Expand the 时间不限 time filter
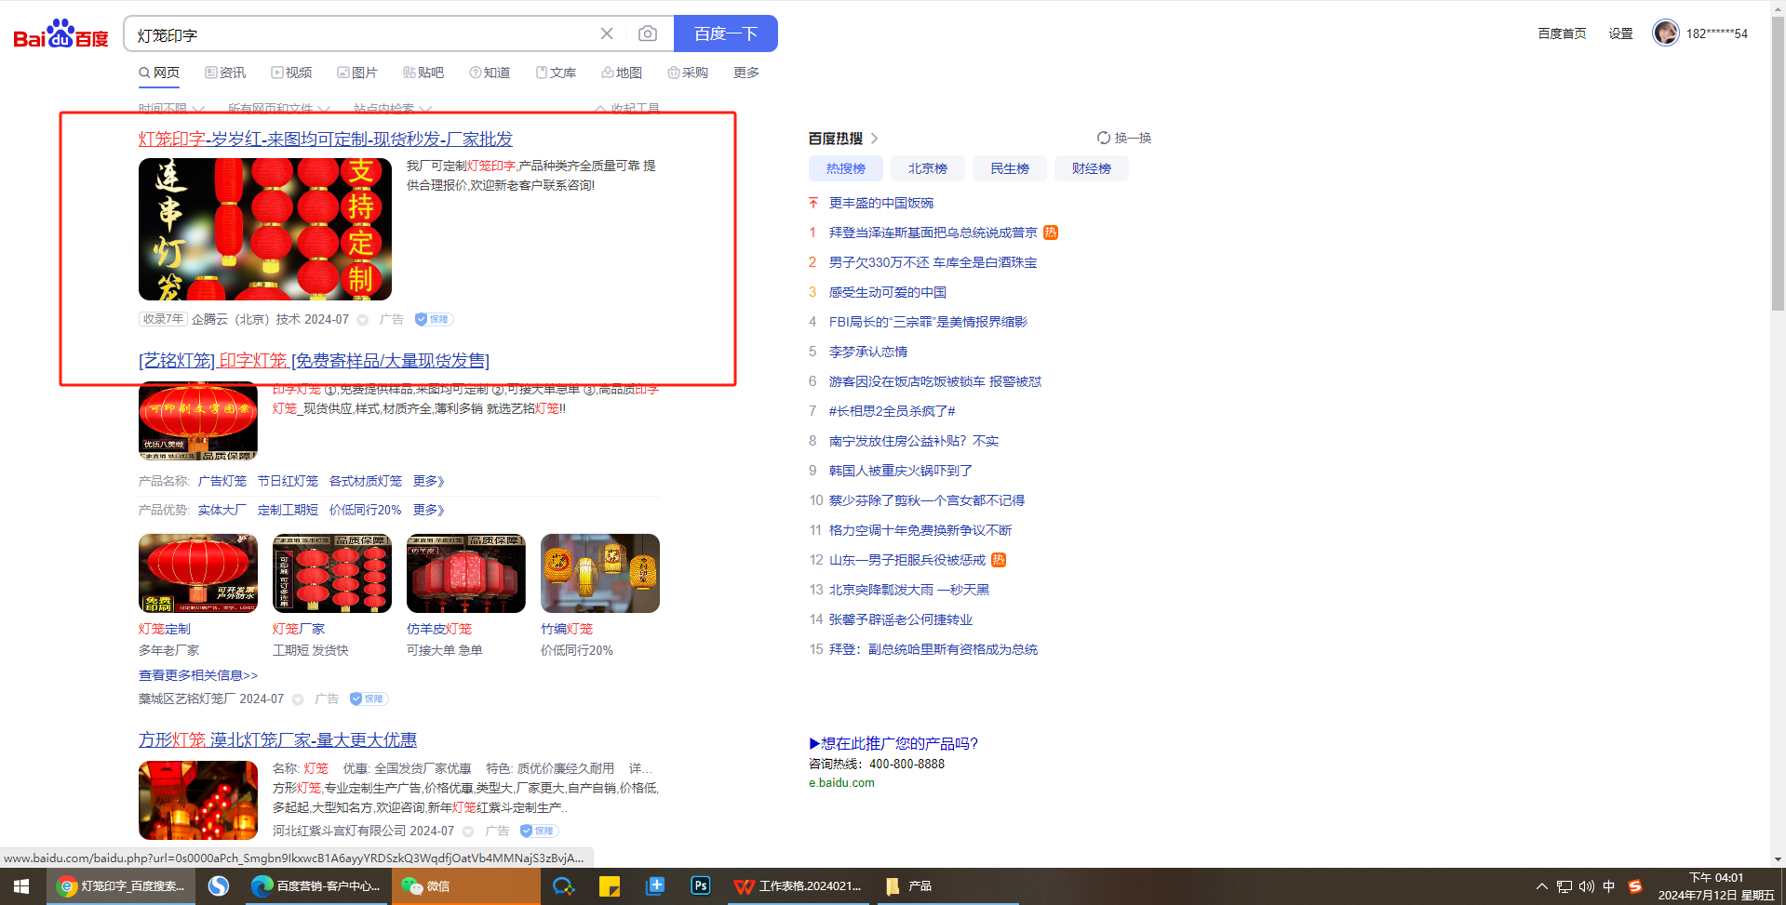The width and height of the screenshot is (1786, 905). click(x=171, y=109)
